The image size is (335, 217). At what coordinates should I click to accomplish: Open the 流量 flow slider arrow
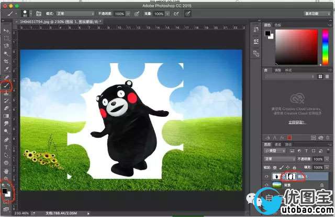167,14
